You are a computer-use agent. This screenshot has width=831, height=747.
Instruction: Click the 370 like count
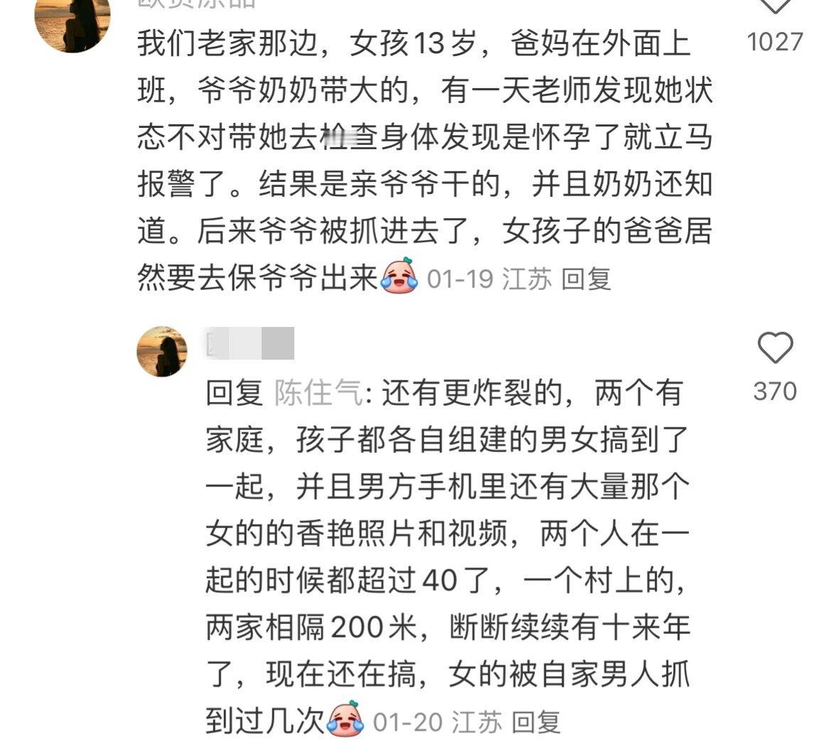(x=775, y=392)
